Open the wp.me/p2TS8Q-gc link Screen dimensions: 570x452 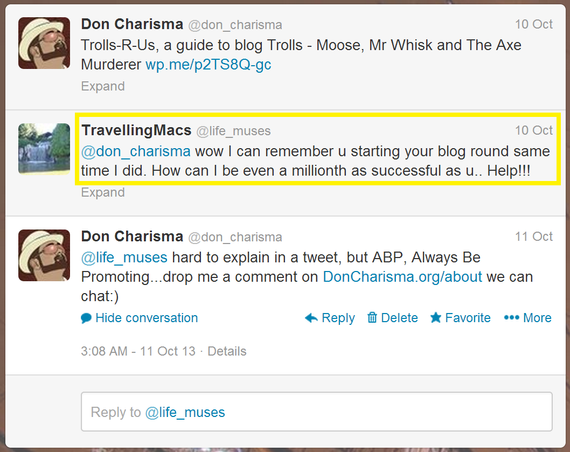pos(208,65)
